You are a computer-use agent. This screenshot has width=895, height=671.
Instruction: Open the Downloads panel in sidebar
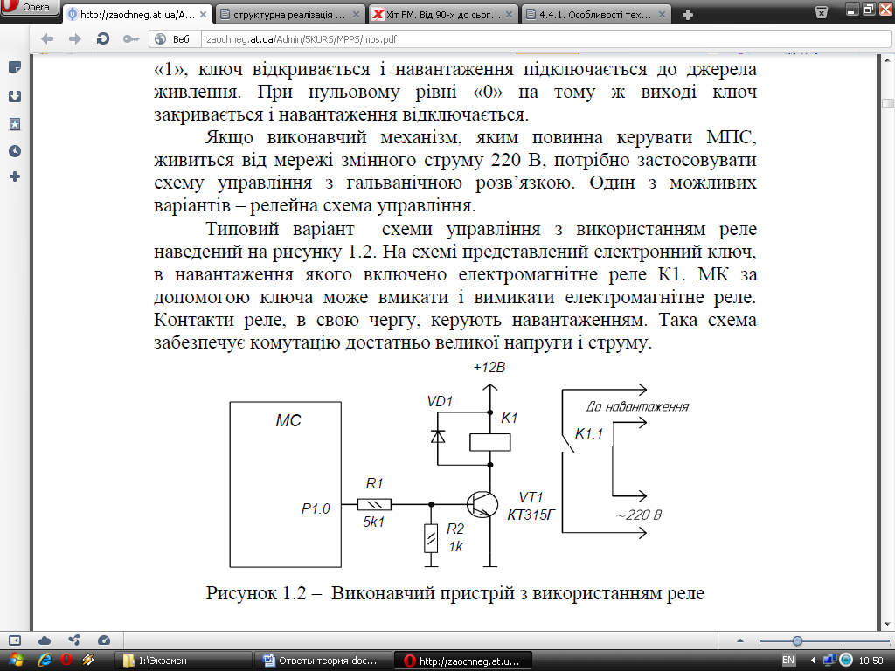click(x=15, y=96)
